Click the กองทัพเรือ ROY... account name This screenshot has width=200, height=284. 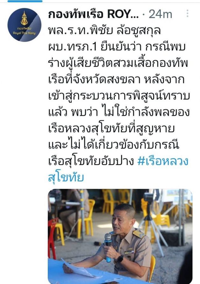[x=93, y=14]
